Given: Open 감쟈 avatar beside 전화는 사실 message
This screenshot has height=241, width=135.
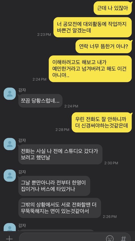Looking at the screenshot, I should (x=10, y=144).
